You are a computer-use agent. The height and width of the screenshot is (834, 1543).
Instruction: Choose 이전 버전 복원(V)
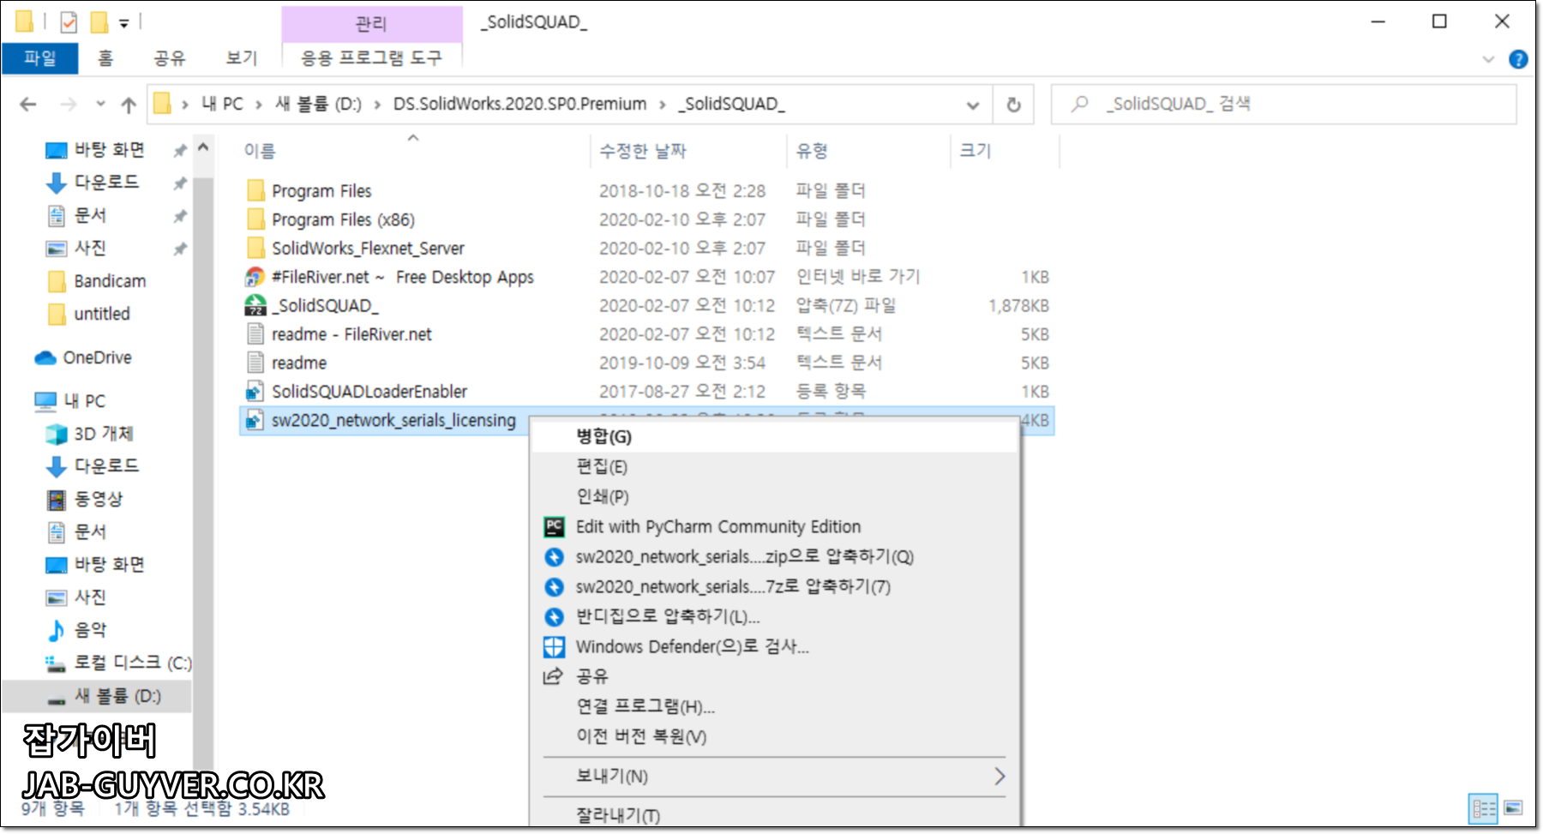(x=774, y=736)
